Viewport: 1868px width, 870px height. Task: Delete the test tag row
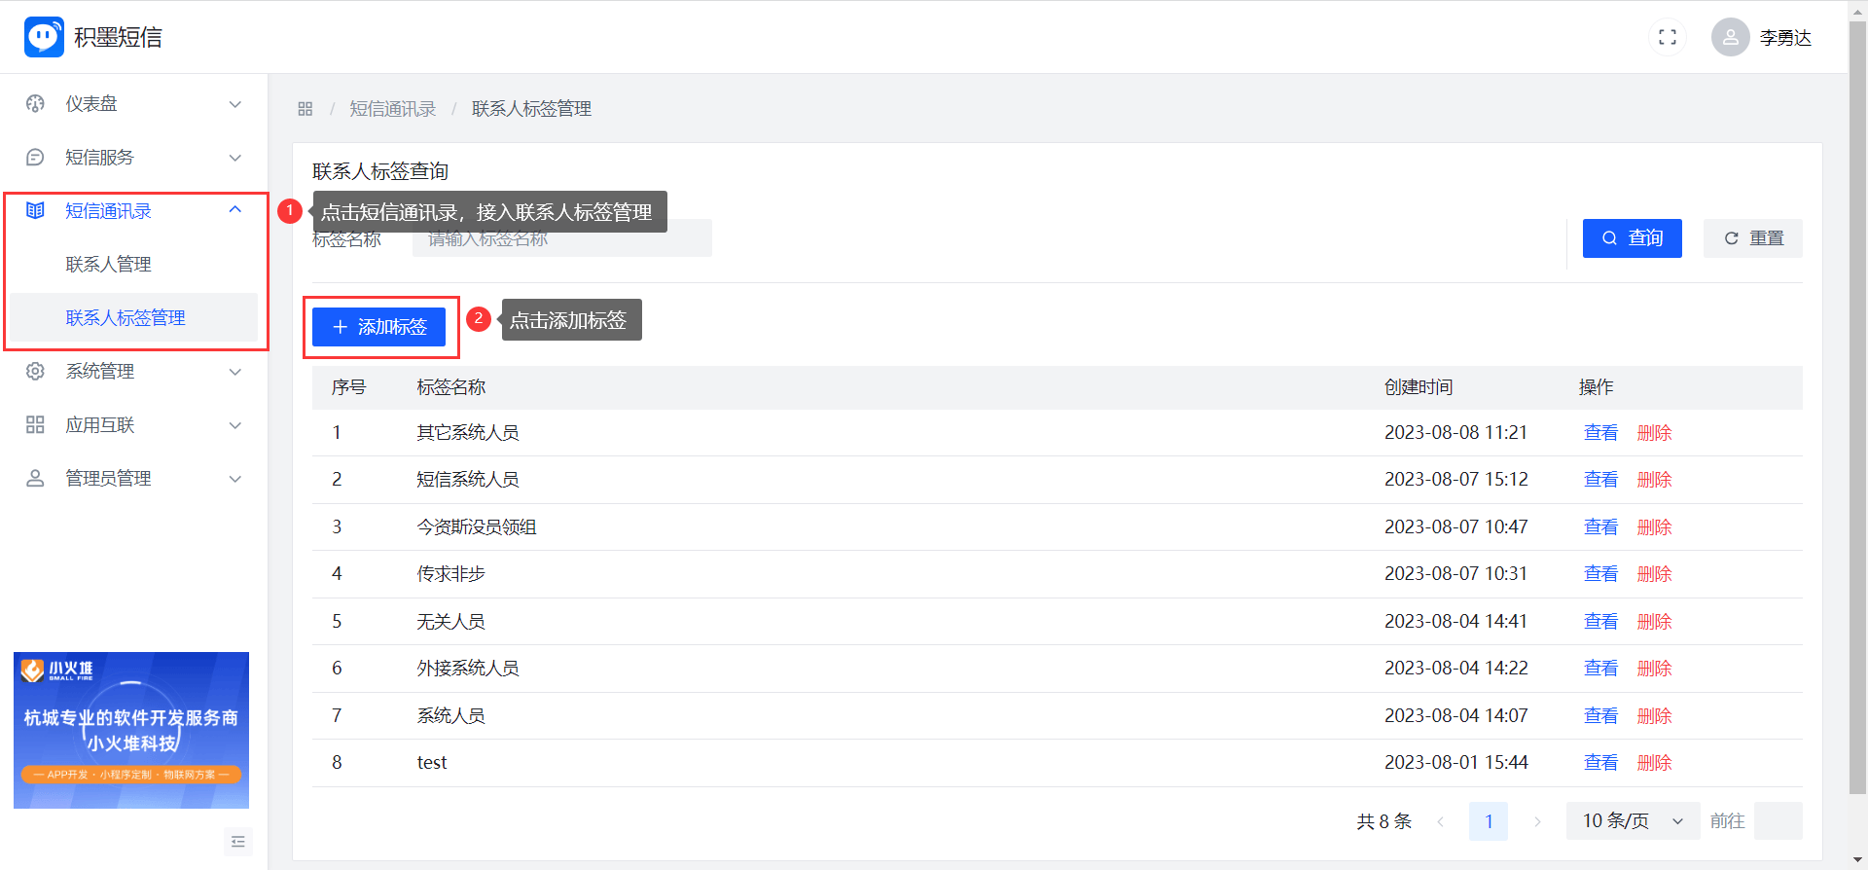(x=1654, y=763)
